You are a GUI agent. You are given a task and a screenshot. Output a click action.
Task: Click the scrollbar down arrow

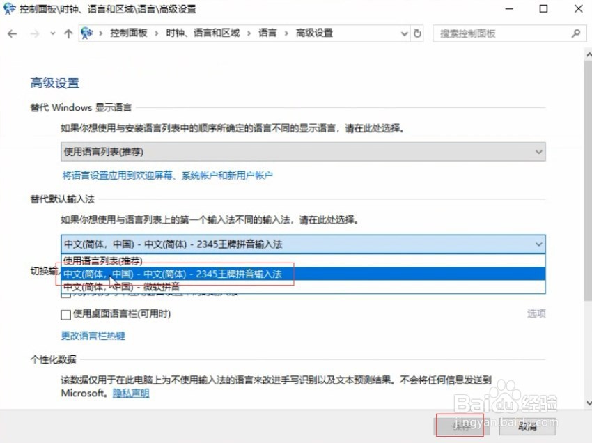(x=589, y=403)
